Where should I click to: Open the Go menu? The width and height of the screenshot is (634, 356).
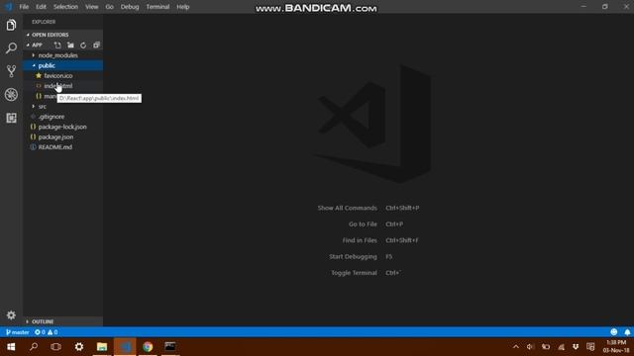[110, 7]
